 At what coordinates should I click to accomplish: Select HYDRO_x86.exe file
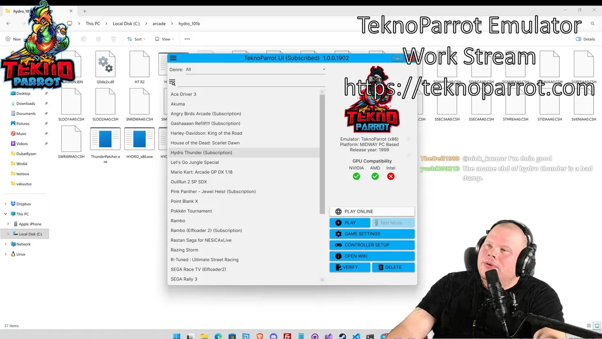coord(140,143)
